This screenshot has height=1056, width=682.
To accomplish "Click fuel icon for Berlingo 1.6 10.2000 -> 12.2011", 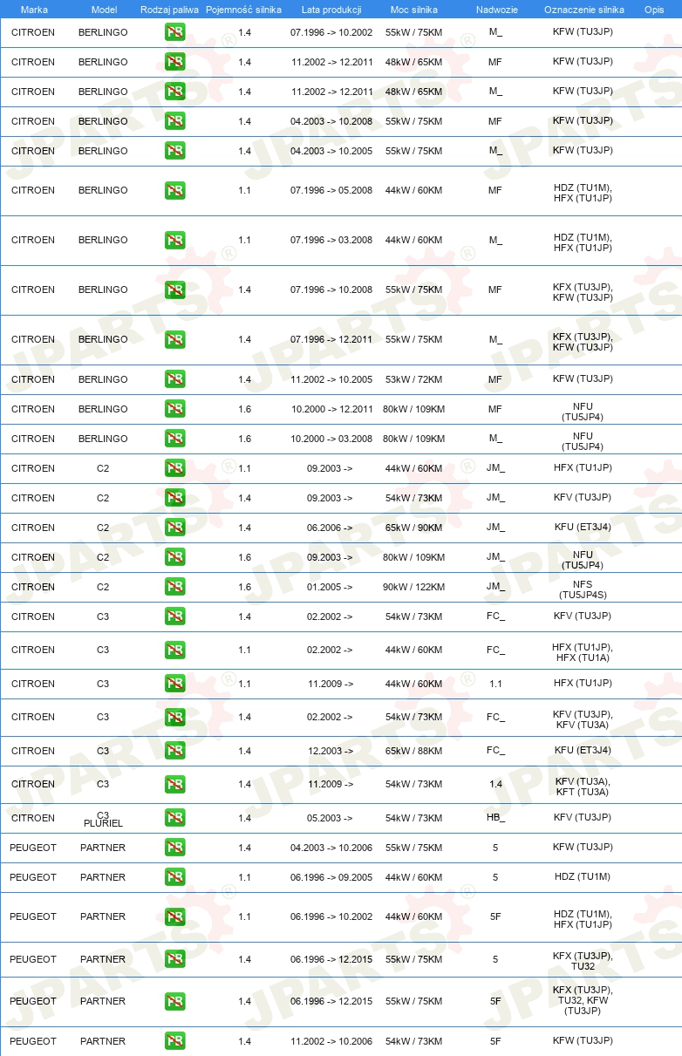I will [x=174, y=409].
